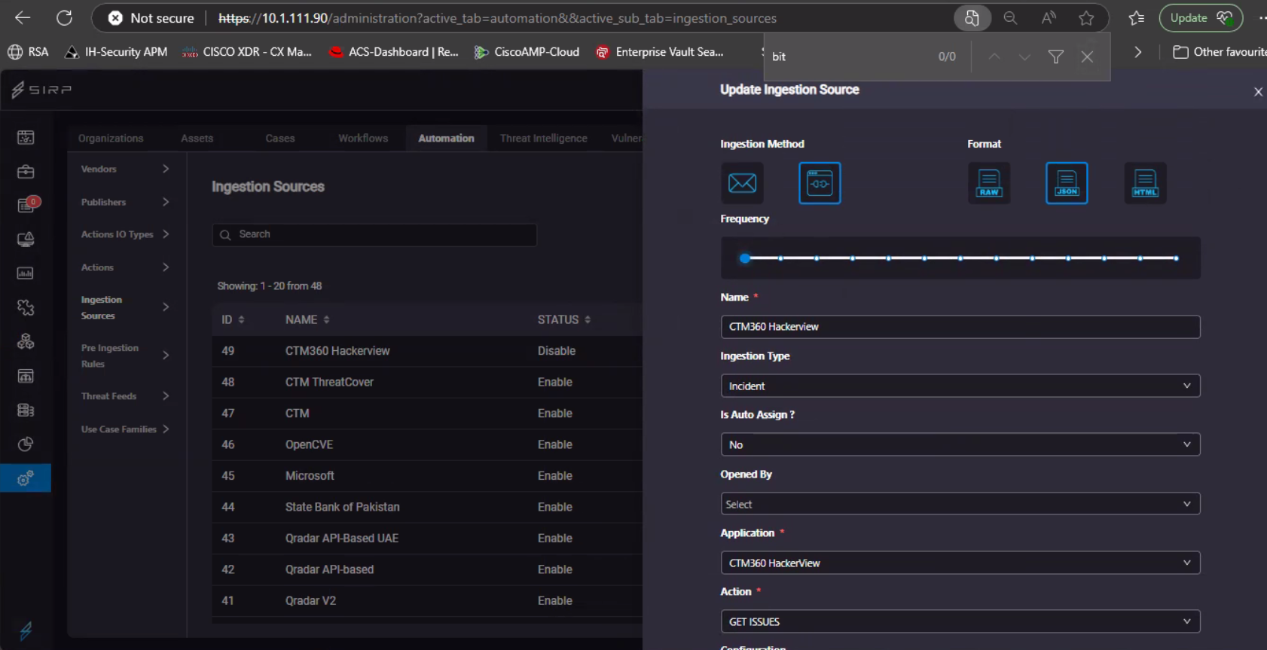Close the find on page bar
The width and height of the screenshot is (1267, 650).
1087,56
